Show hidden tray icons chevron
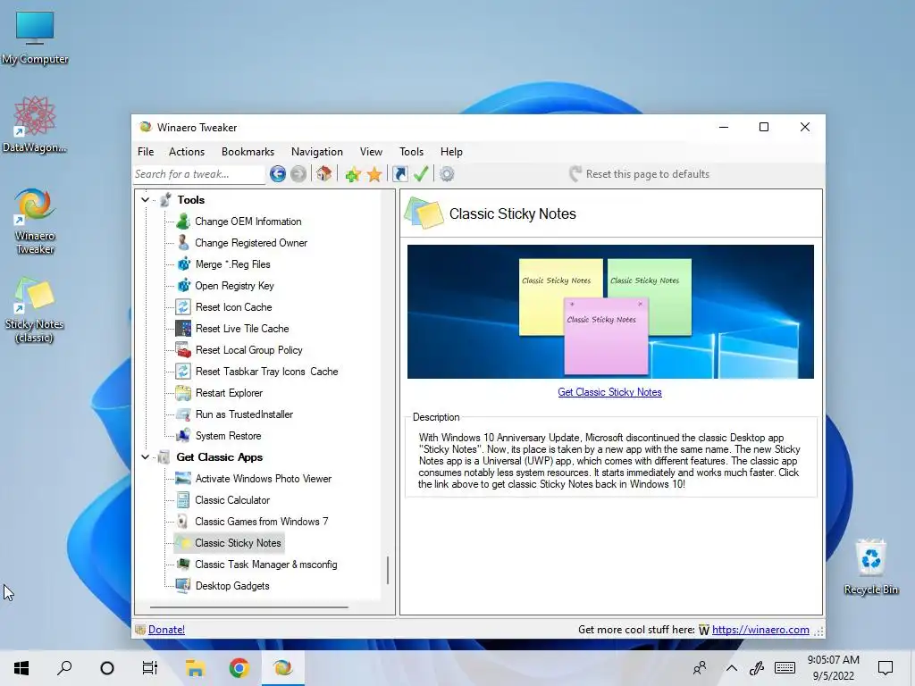Image resolution: width=915 pixels, height=686 pixels. (731, 668)
